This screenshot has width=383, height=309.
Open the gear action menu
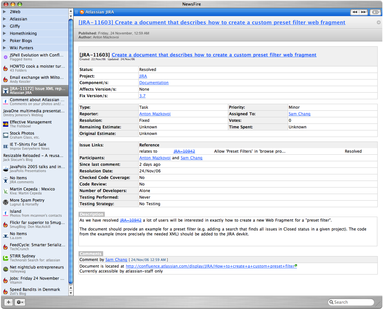pyautogui.click(x=19, y=302)
